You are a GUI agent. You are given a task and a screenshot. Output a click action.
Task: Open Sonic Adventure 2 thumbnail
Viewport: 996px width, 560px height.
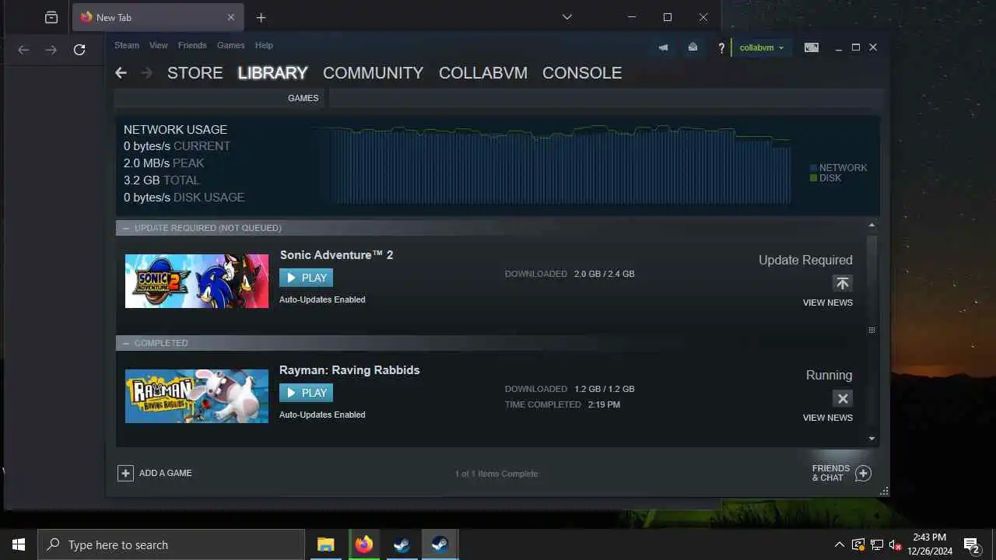coord(197,281)
